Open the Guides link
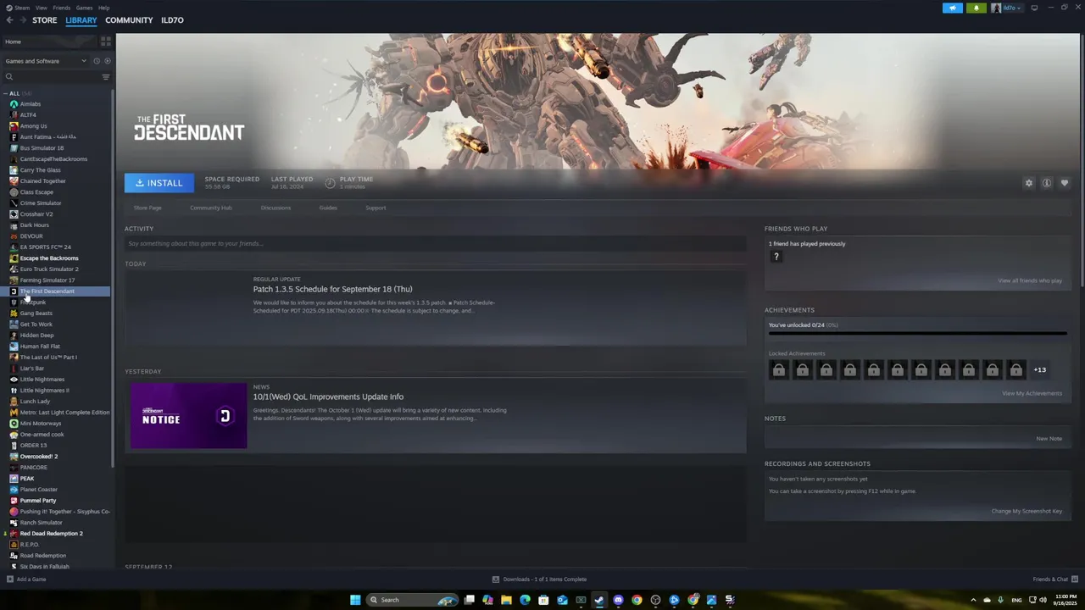1085x610 pixels. pos(328,208)
